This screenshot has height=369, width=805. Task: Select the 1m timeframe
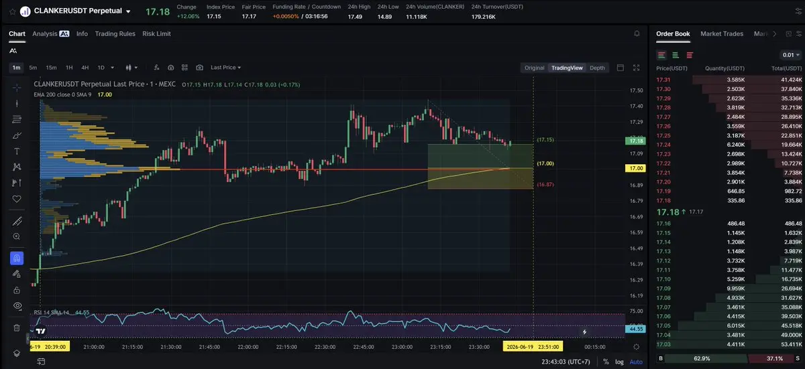point(16,68)
